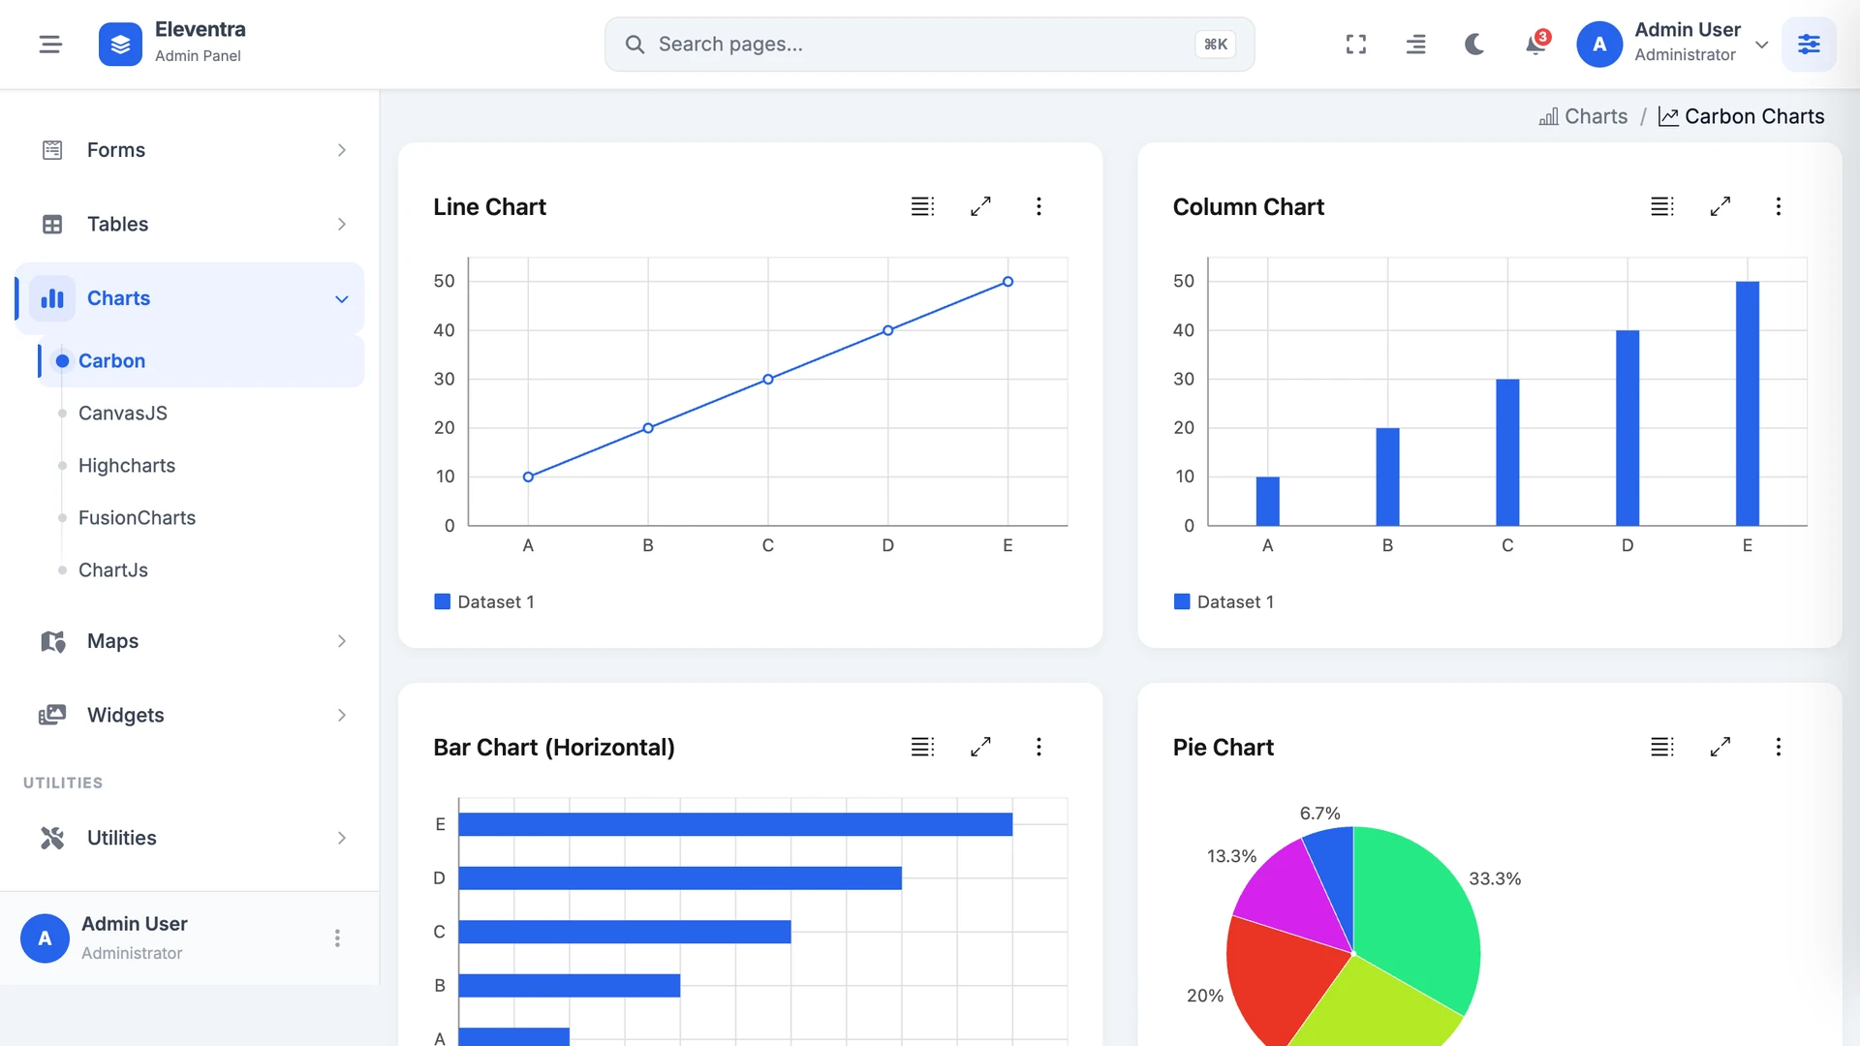Click the Forms sidebar label
Viewport: 1860px width, 1046px height.
click(x=116, y=150)
